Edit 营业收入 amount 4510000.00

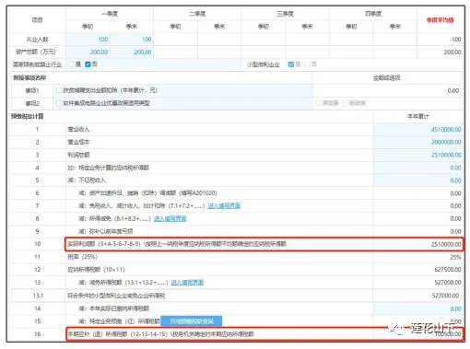(x=418, y=130)
